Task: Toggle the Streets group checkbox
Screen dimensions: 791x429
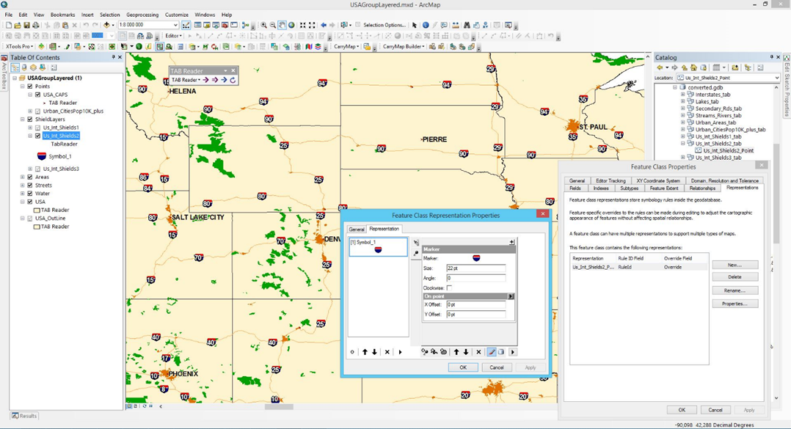Action: click(x=30, y=185)
